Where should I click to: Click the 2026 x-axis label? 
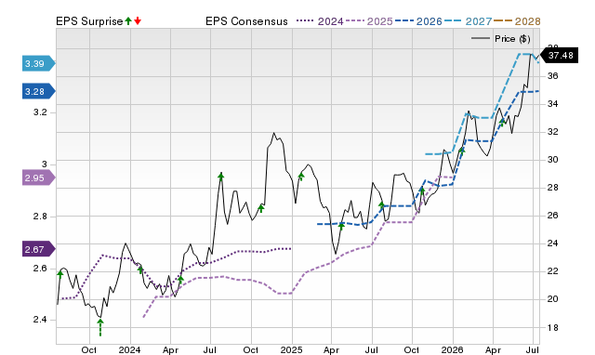click(x=453, y=349)
